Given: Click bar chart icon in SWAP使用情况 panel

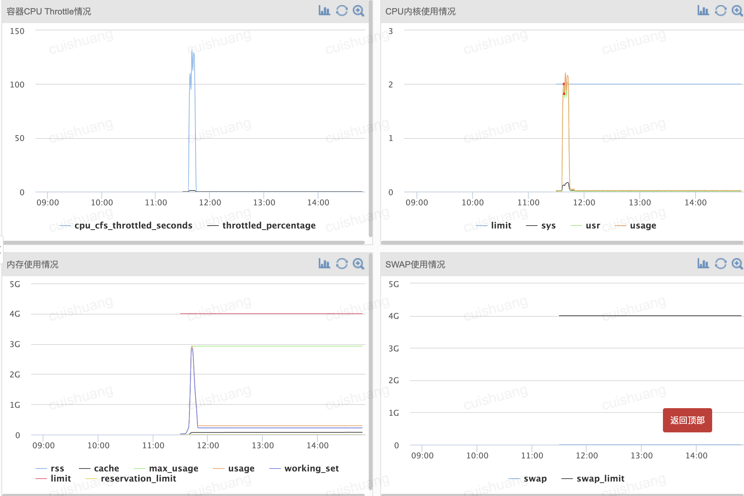Looking at the screenshot, I should 703,264.
